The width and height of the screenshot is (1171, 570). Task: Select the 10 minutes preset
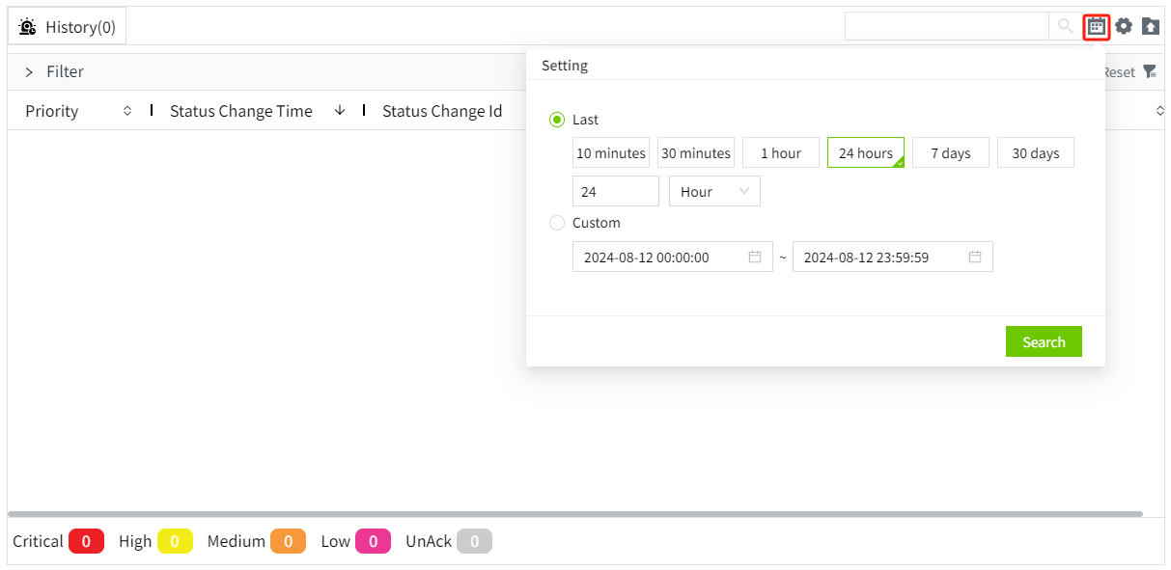tap(610, 153)
